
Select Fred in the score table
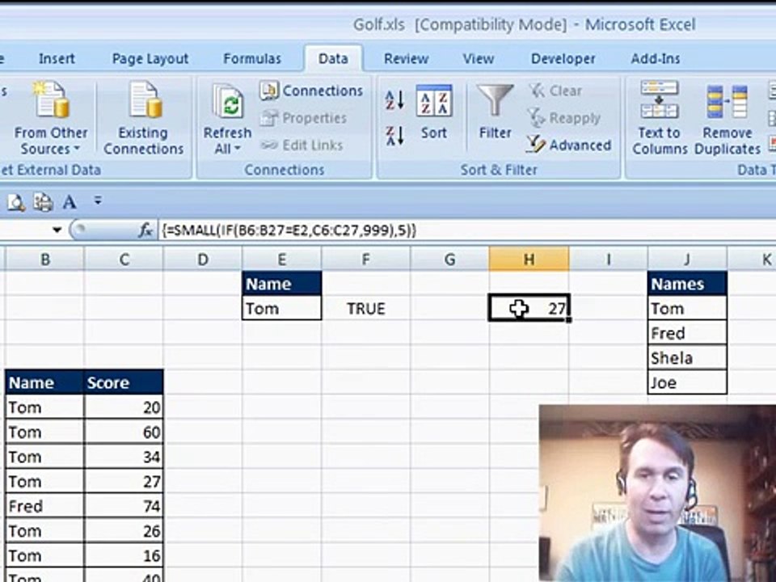coord(44,506)
